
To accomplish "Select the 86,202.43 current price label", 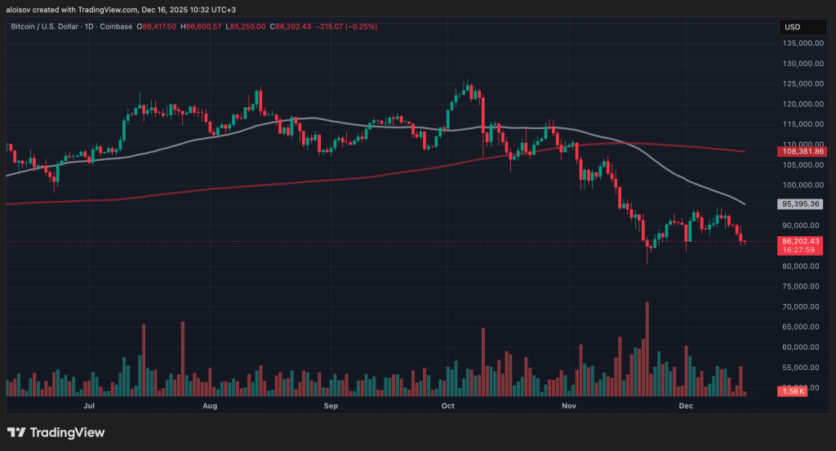I will click(x=800, y=241).
